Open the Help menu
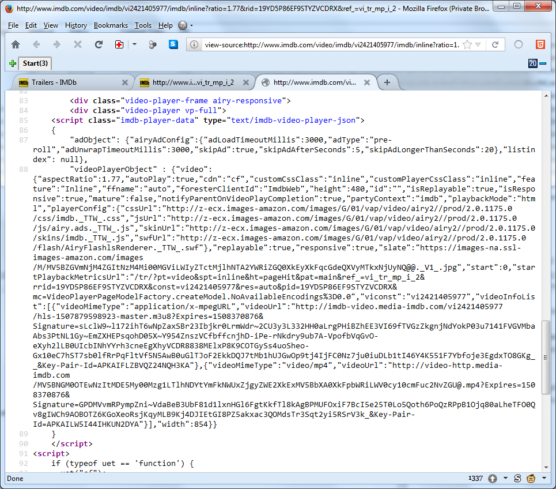This screenshot has height=489, width=556. 165,25
